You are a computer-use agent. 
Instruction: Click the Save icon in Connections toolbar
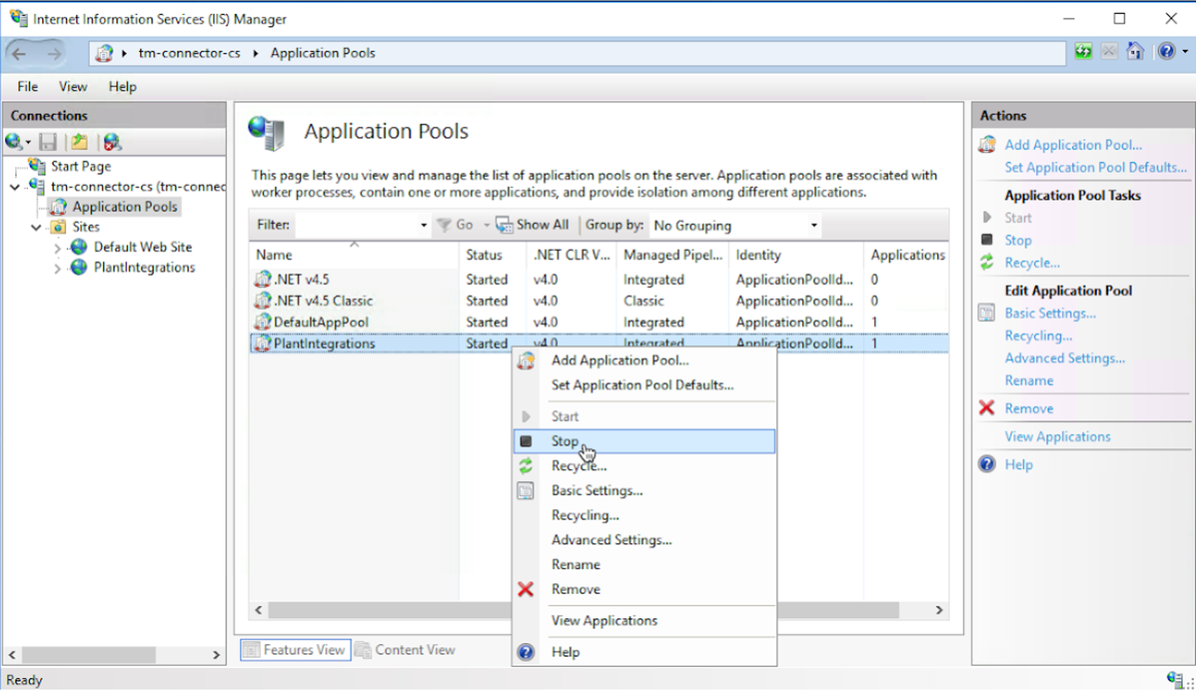[x=48, y=142]
